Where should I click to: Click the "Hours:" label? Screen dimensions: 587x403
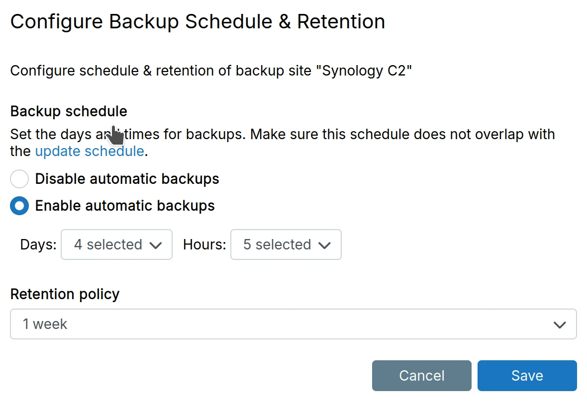click(x=204, y=244)
